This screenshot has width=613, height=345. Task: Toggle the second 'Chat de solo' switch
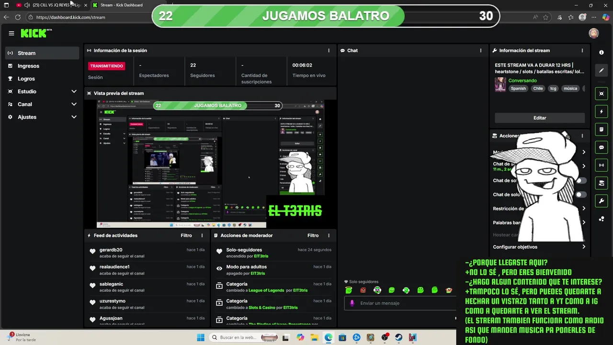pyautogui.click(x=581, y=195)
